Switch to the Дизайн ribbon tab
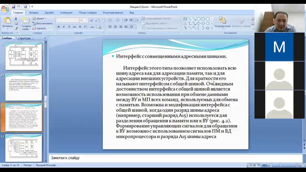Viewport: 306px width, 172px height. (x=49, y=12)
